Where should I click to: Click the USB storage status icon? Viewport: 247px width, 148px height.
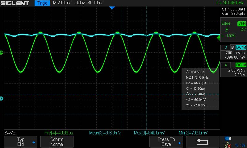click(x=228, y=138)
